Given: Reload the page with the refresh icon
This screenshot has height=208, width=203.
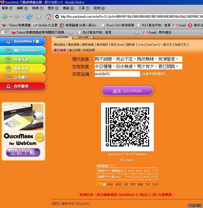Looking at the screenshot, I should click(29, 17).
